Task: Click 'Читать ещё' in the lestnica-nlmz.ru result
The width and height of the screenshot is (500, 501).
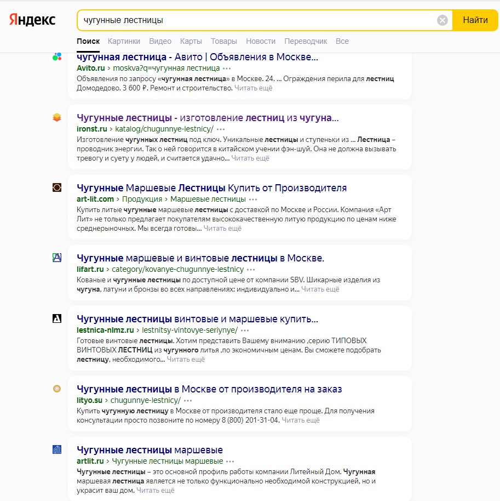Action: (186, 360)
